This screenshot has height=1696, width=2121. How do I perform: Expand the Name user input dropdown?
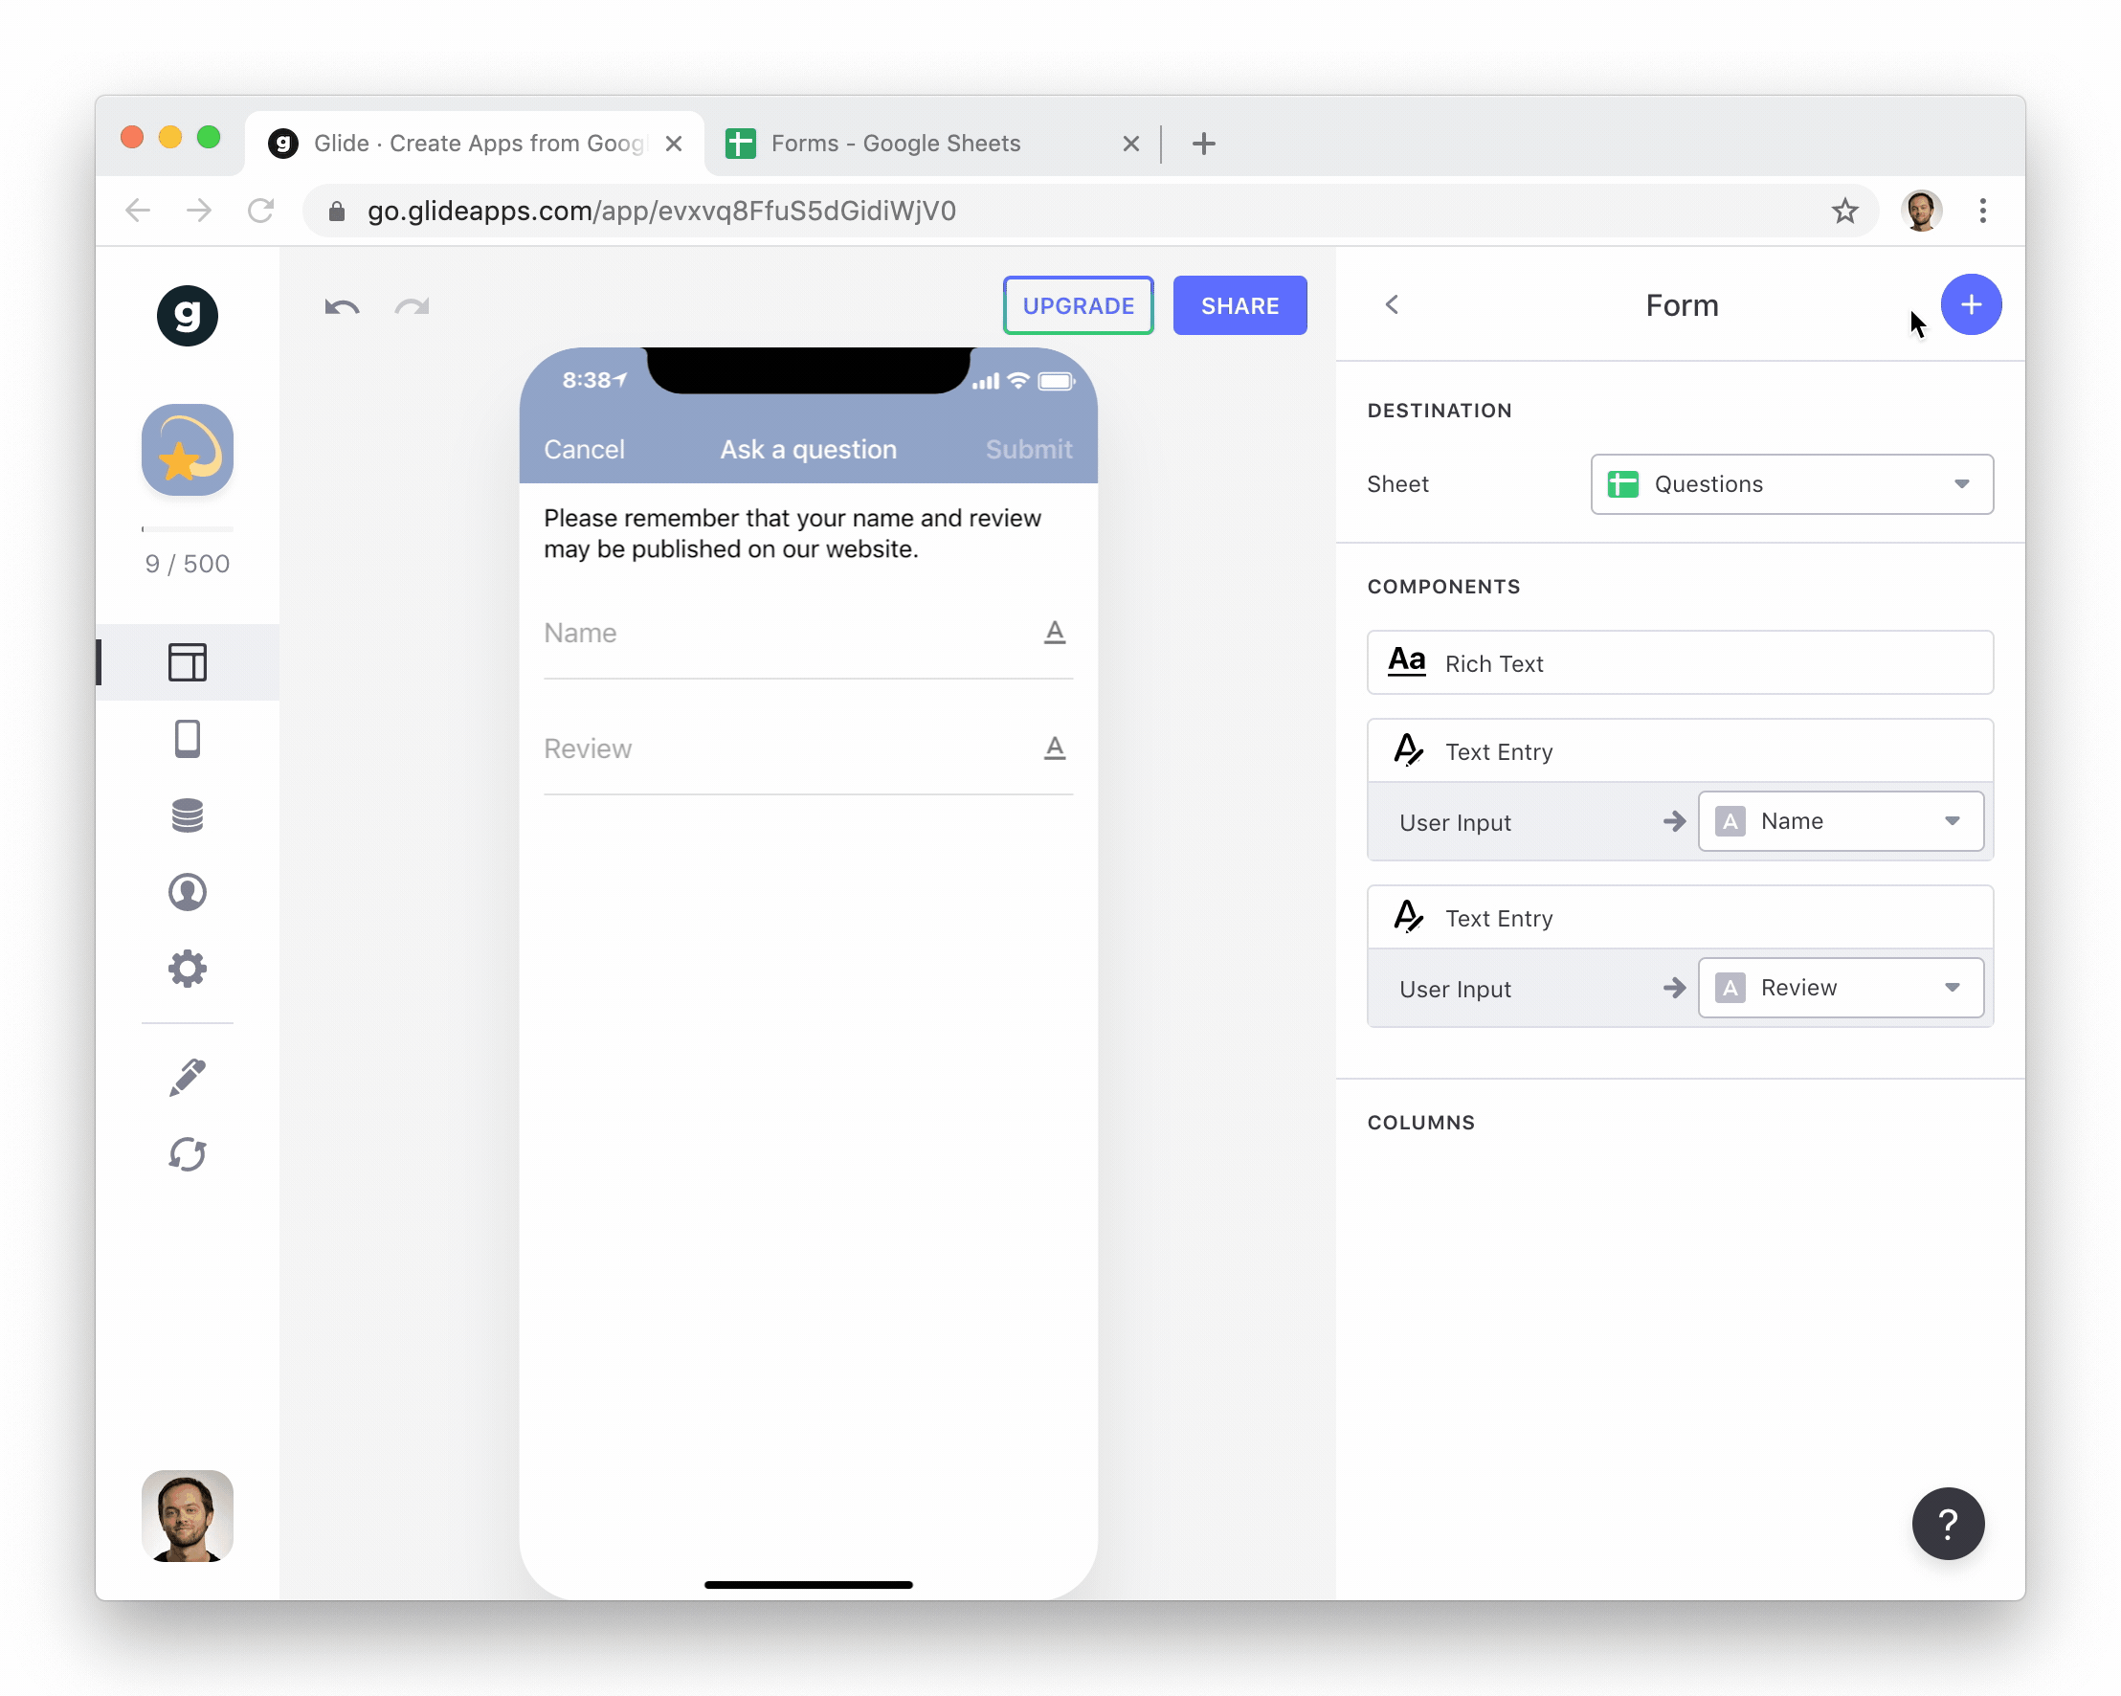coord(1840,821)
